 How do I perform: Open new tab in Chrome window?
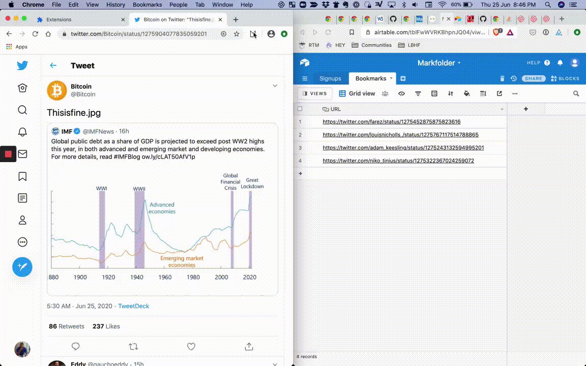tap(236, 19)
